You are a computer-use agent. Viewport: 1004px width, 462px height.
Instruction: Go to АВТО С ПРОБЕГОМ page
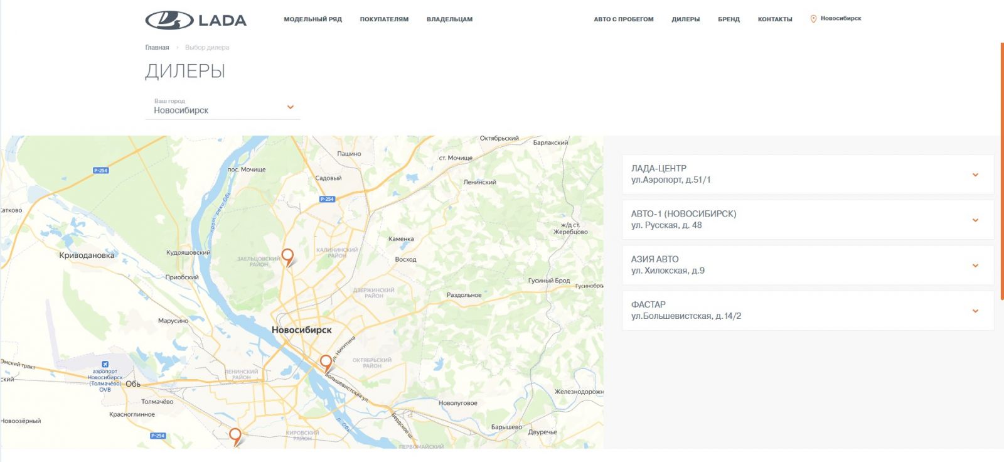click(x=623, y=19)
